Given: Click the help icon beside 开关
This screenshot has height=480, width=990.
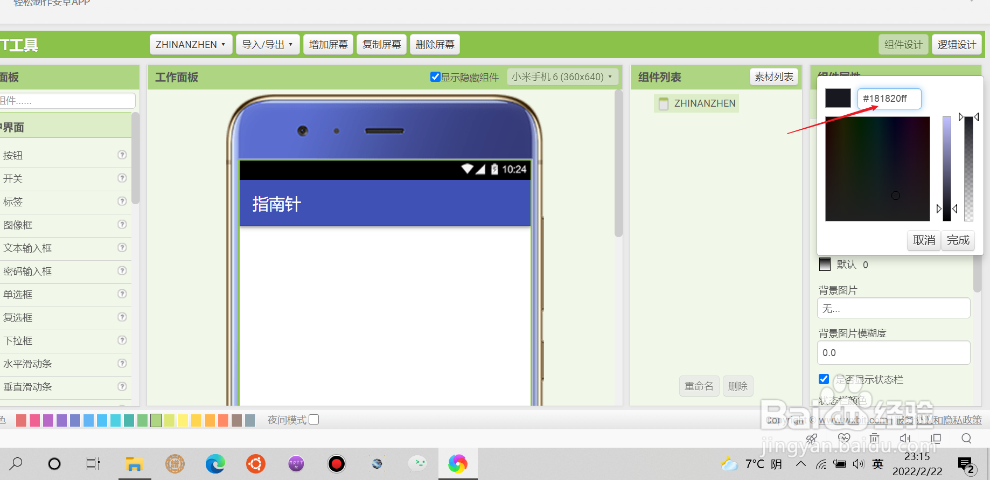Looking at the screenshot, I should point(122,178).
